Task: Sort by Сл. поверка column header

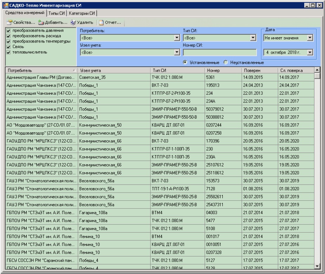Action: pos(296,71)
